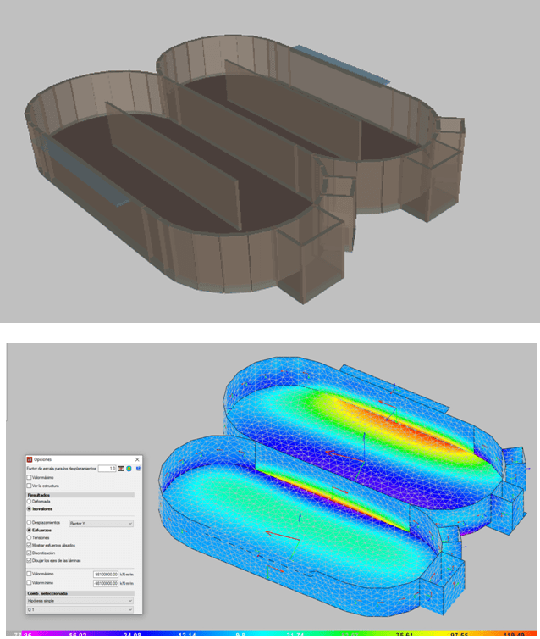Image resolution: width=540 pixels, height=639 pixels.
Task: Disable the 'Discretización' checkbox
Action: coord(29,553)
